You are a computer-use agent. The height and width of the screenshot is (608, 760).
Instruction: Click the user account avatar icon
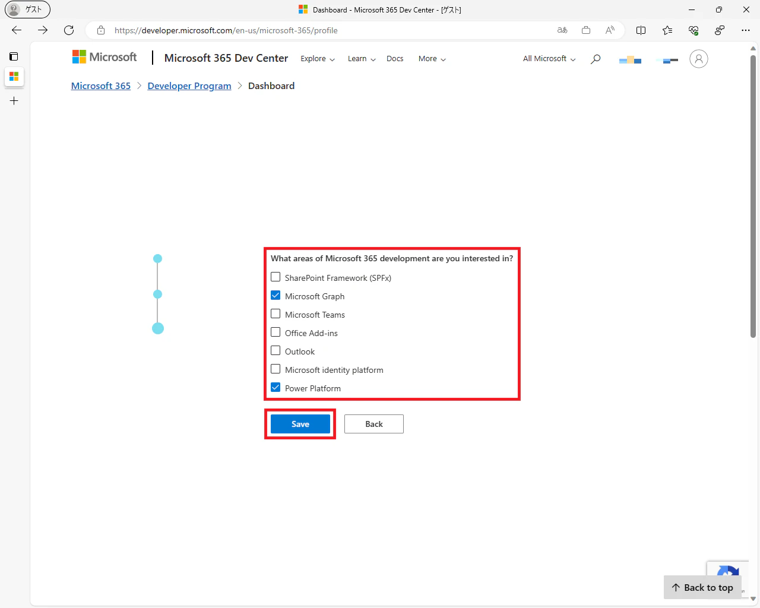pyautogui.click(x=699, y=59)
